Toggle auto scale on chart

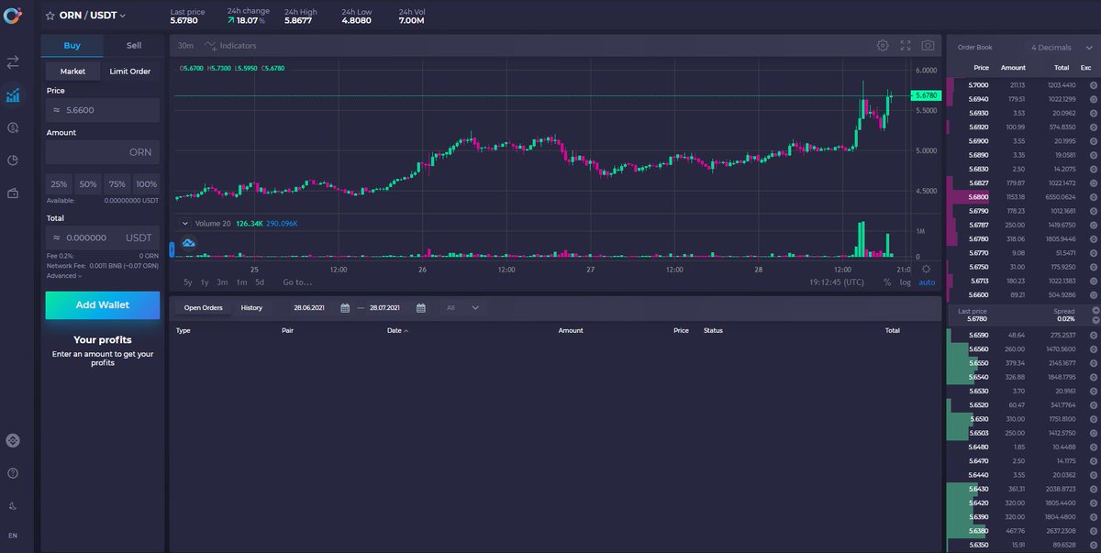(928, 282)
